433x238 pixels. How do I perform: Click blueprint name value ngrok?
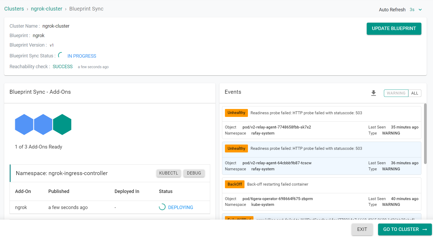pos(39,36)
